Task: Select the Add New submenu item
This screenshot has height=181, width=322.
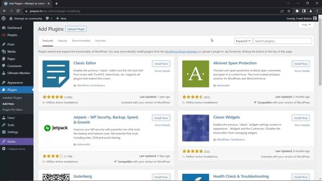Action: tap(8, 104)
